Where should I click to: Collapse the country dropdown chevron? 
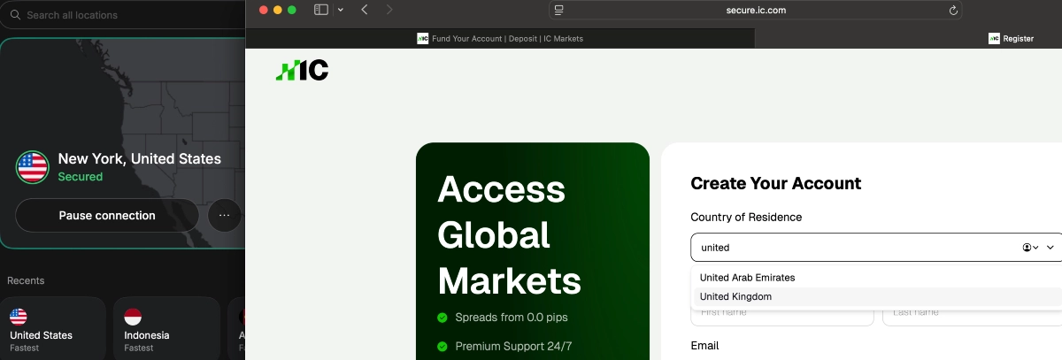coord(1050,248)
